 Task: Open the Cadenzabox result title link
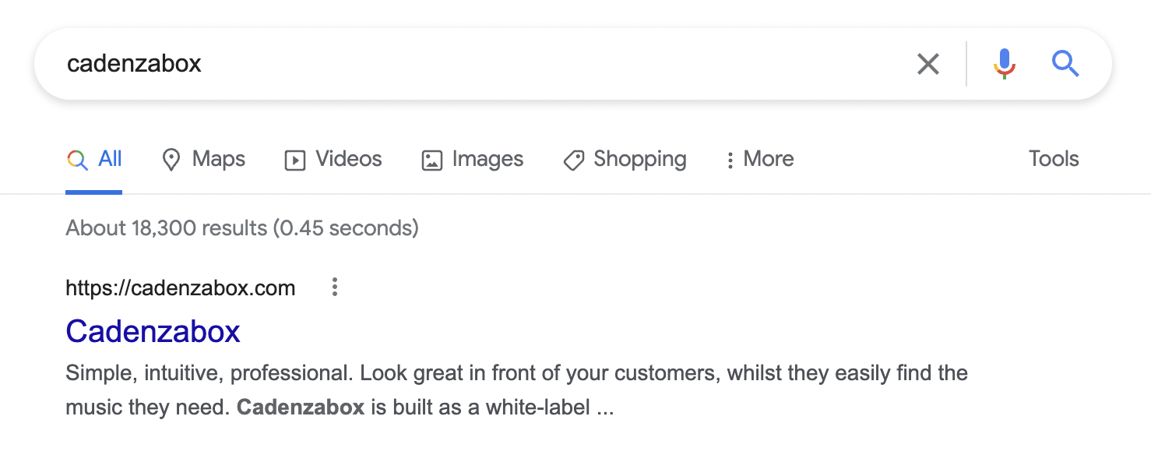153,331
